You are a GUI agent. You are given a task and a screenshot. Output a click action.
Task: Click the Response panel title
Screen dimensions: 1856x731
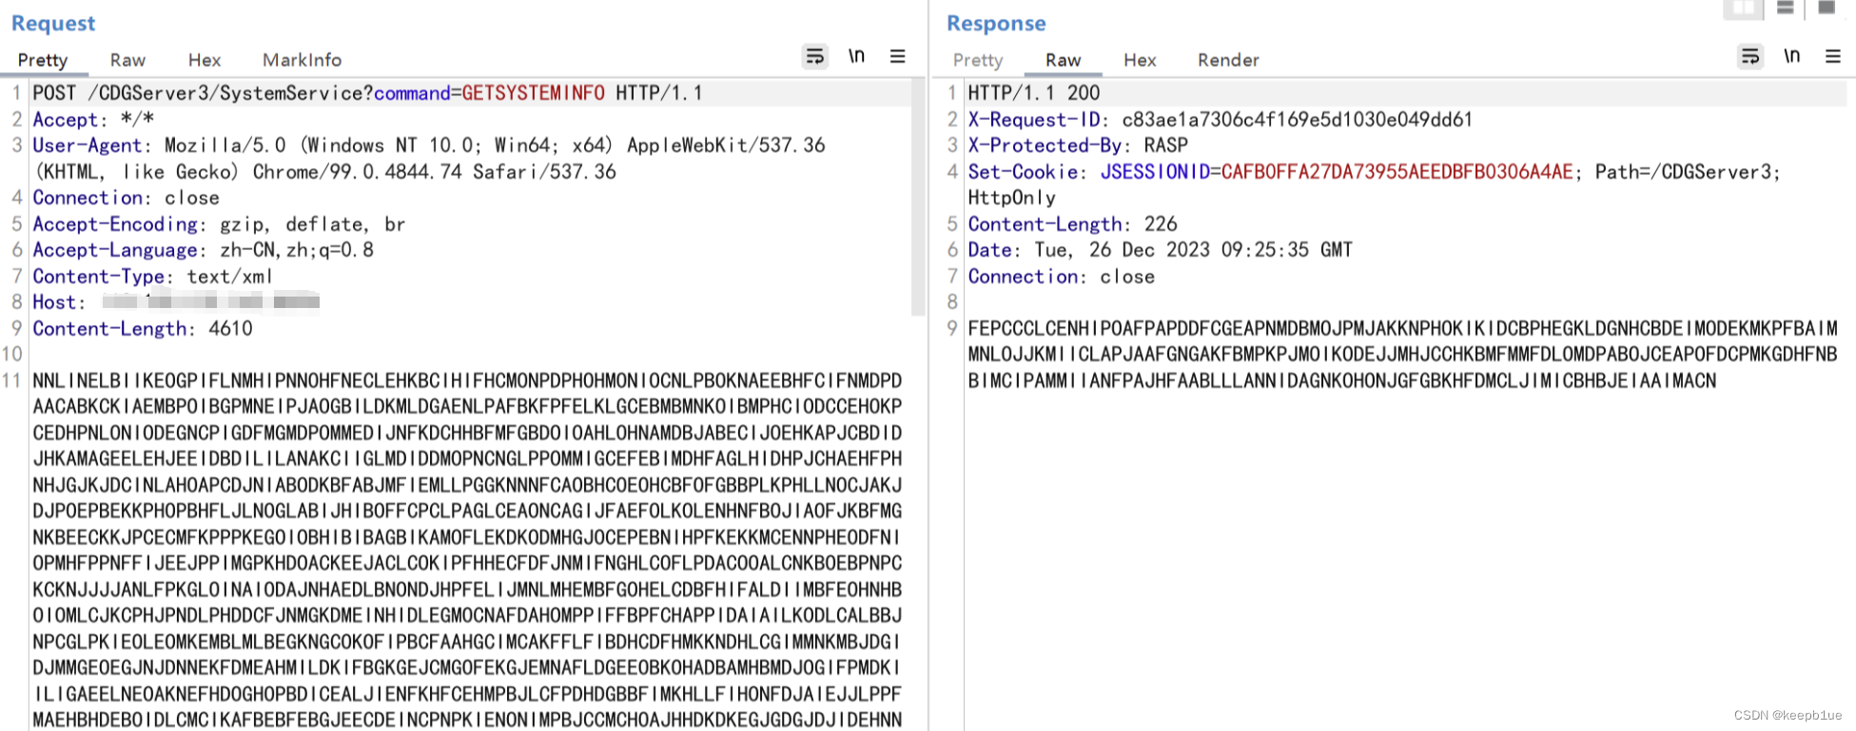click(996, 24)
